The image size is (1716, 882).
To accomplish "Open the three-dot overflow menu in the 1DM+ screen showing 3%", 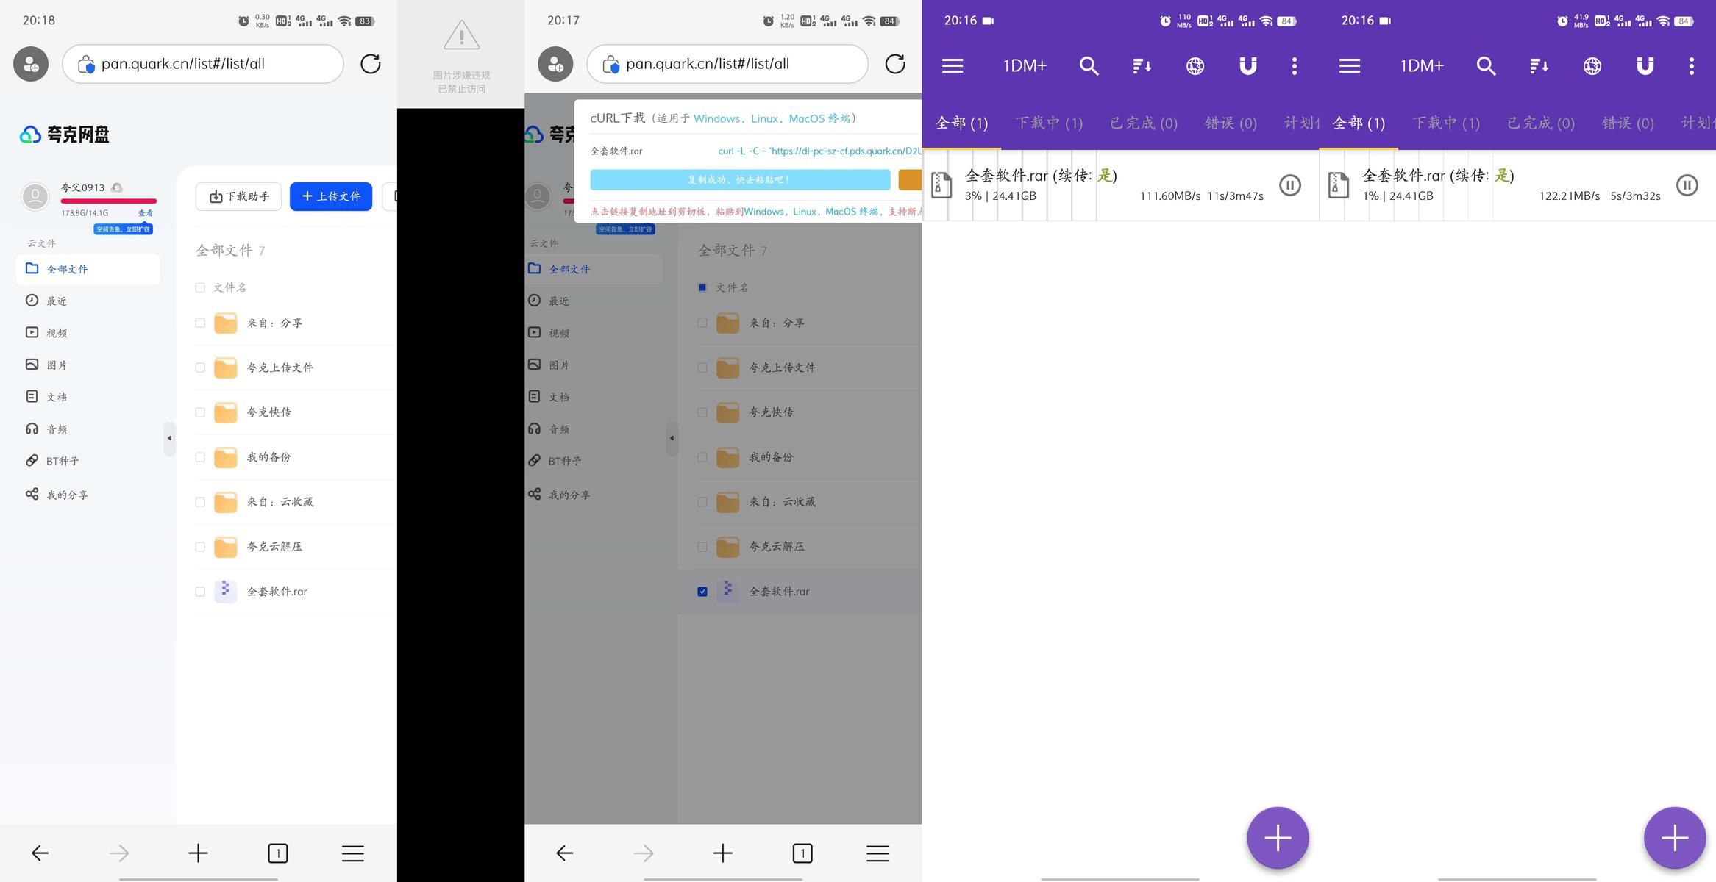I will coord(1295,66).
